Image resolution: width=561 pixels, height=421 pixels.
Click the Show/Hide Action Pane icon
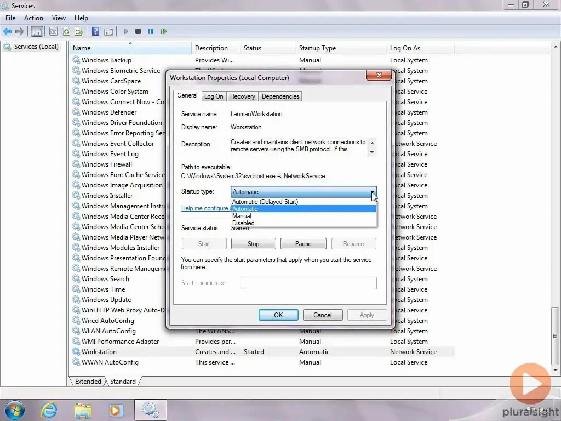pyautogui.click(x=108, y=31)
